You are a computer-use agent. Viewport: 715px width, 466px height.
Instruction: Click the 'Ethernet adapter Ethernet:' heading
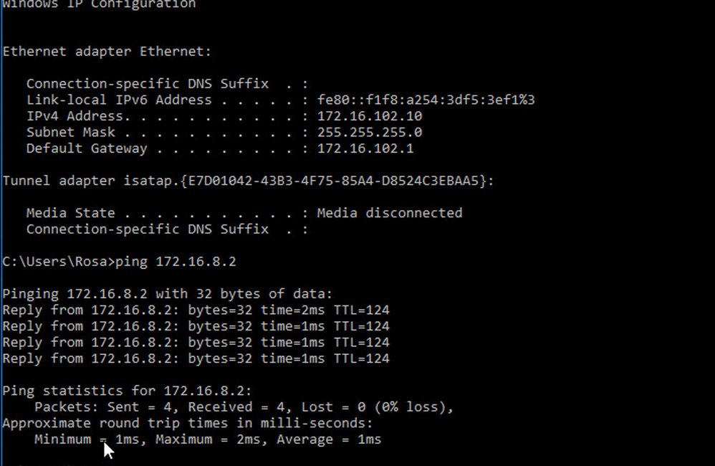tap(107, 52)
